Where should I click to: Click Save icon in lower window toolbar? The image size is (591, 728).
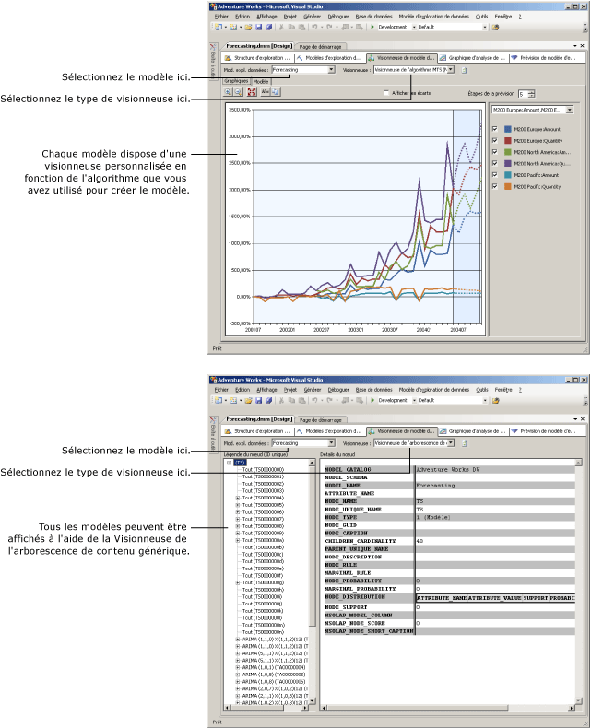[x=259, y=400]
